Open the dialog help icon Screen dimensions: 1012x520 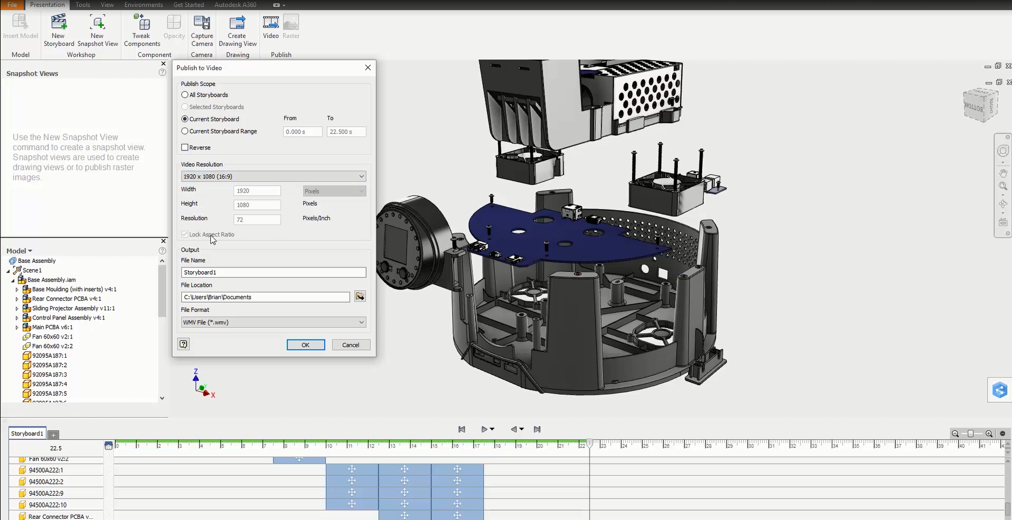[x=183, y=344]
